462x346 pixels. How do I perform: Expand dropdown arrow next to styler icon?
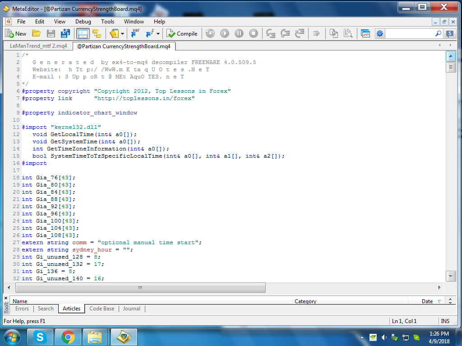(123, 33)
